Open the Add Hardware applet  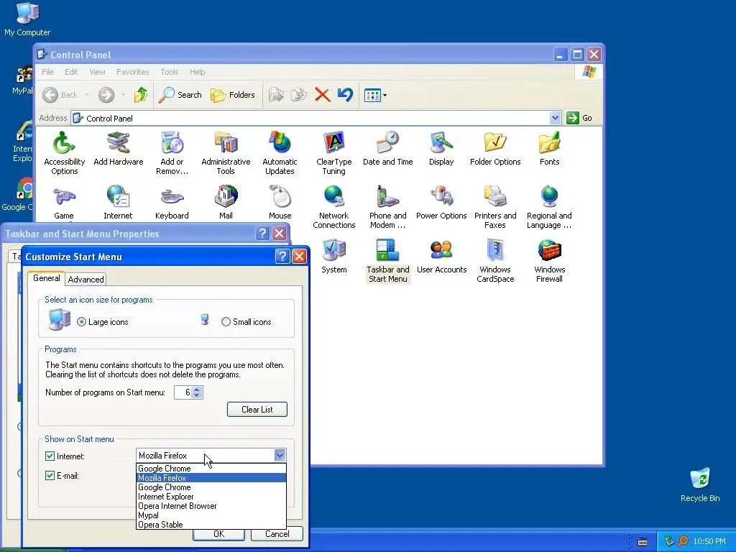click(119, 149)
